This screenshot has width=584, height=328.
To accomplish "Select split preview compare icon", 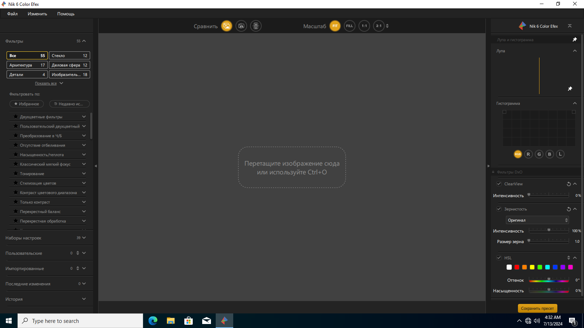I will pyautogui.click(x=241, y=26).
